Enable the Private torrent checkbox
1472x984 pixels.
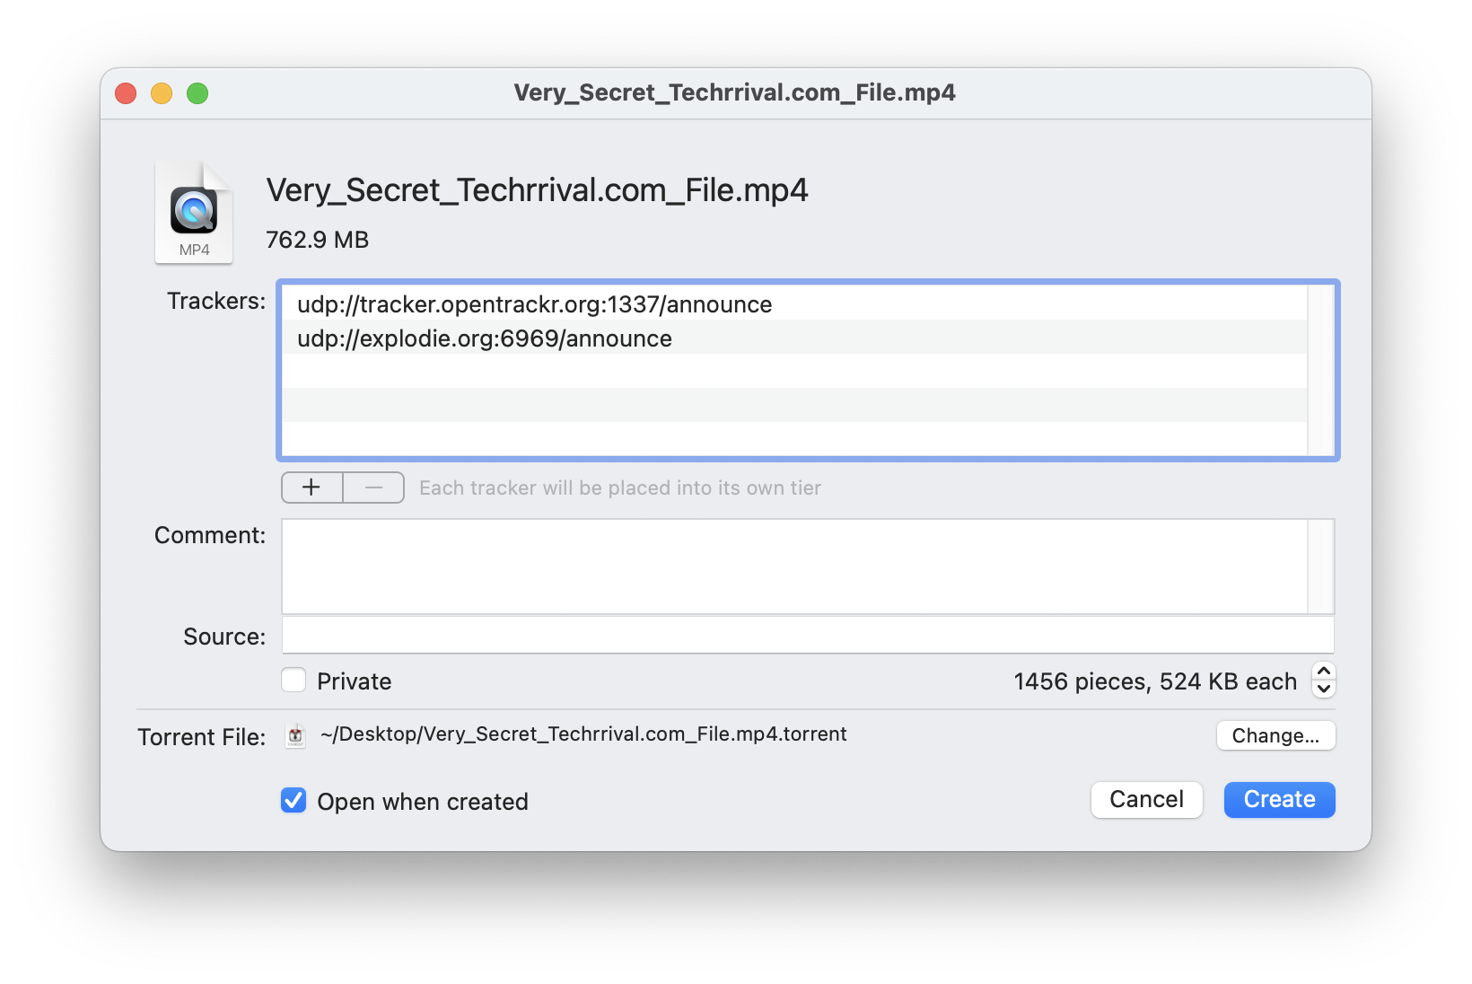pos(294,681)
